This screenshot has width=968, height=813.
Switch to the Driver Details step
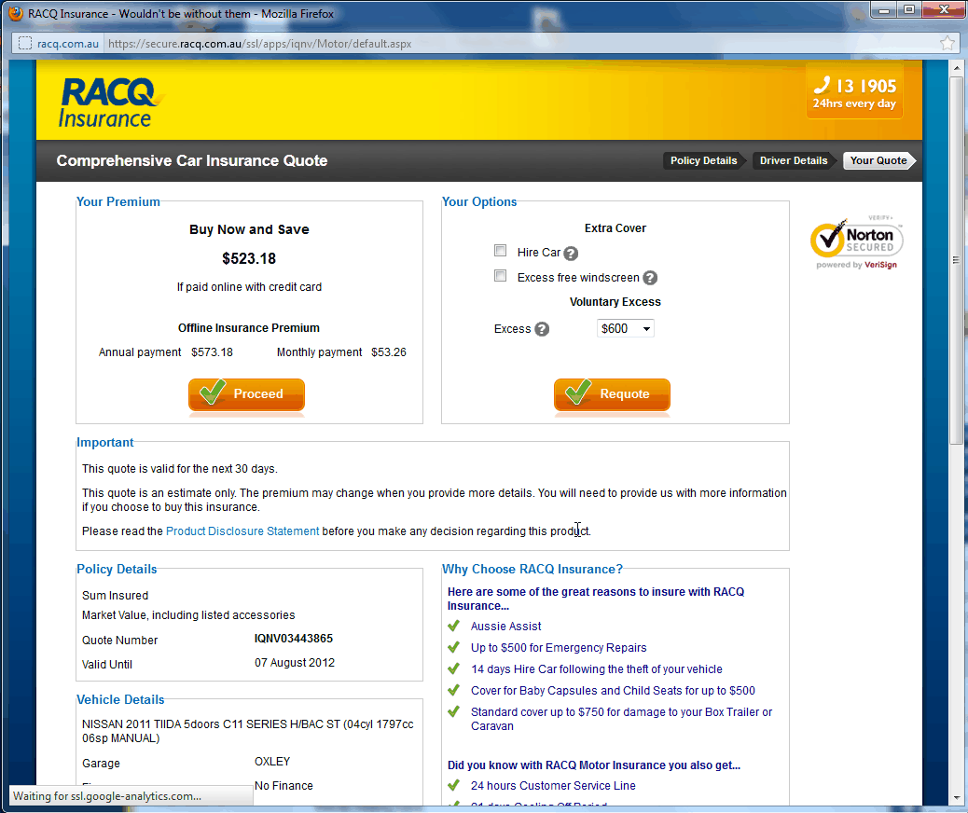(794, 160)
